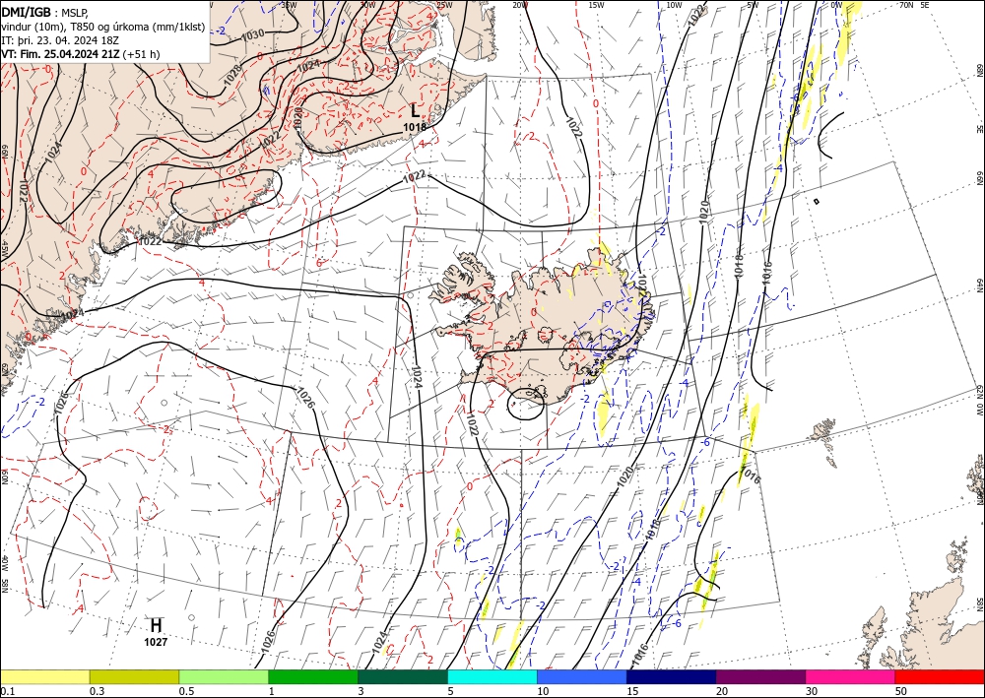Click the "L" low pressure marker

(x=415, y=111)
